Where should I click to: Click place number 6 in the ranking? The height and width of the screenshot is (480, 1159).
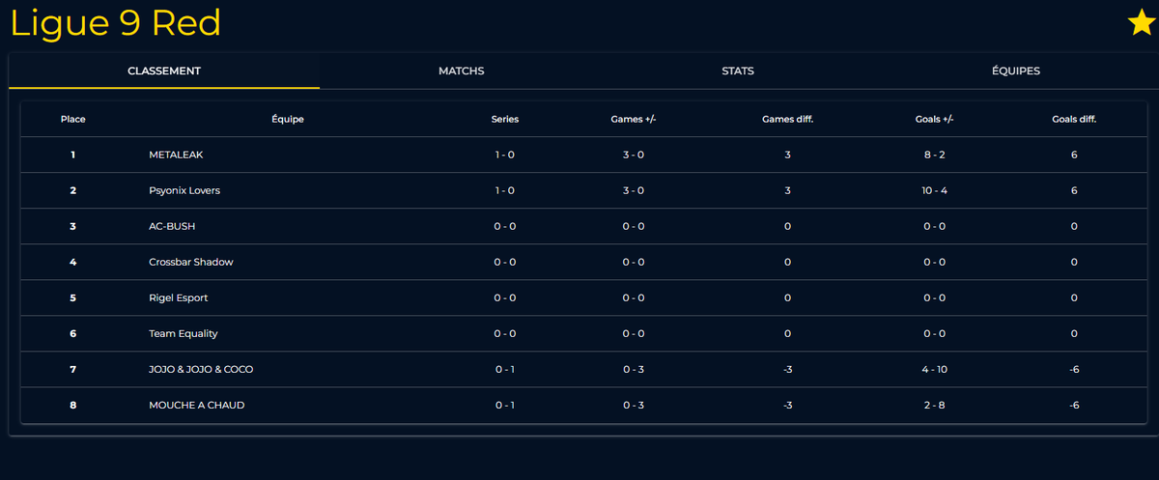pos(72,333)
